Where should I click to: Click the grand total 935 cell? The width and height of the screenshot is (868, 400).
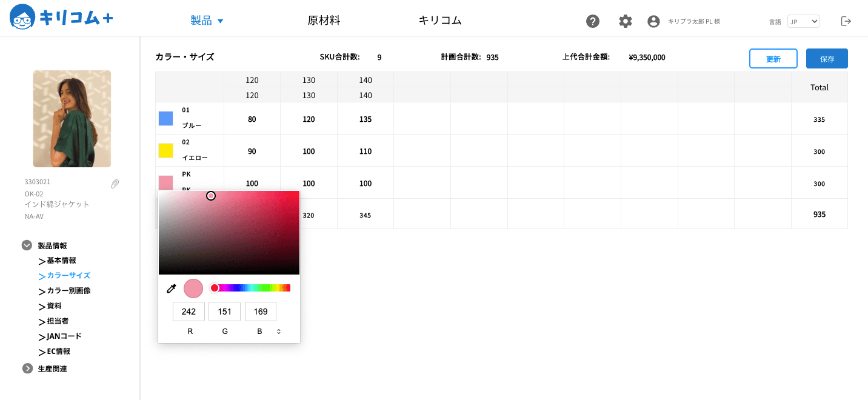[x=820, y=214]
